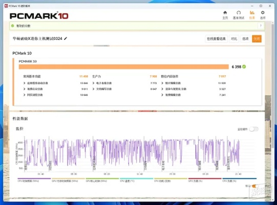
Task: Click the CPU load (CPU 负载) legend color line
Action: tap(240, 178)
